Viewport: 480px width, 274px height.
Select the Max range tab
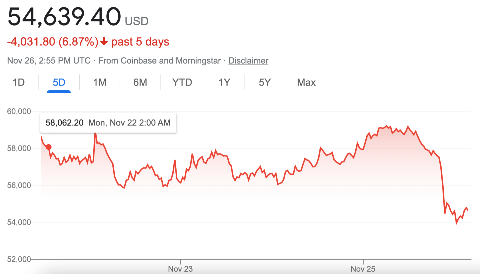coord(306,82)
